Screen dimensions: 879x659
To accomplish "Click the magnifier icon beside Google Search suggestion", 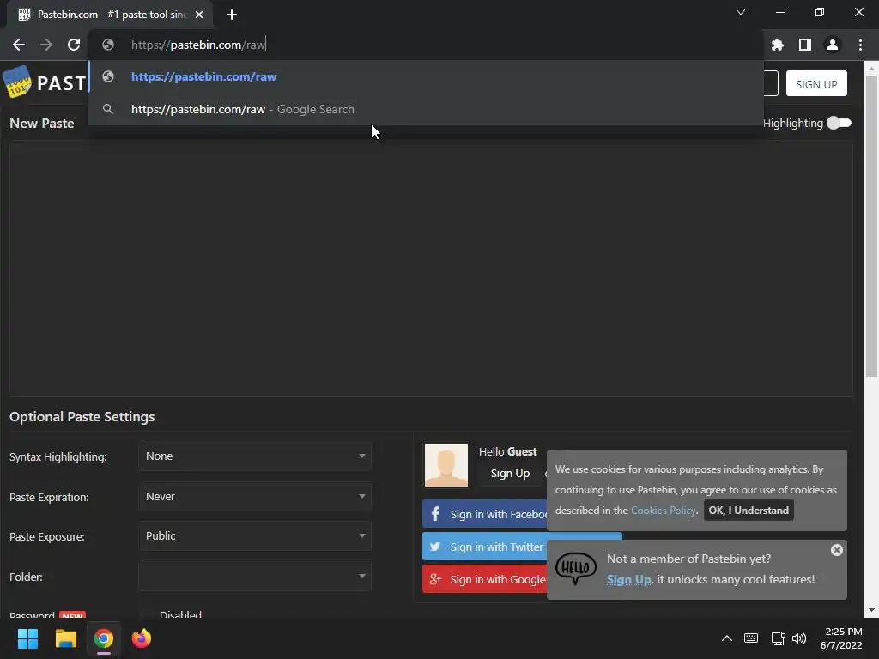I will pyautogui.click(x=108, y=109).
